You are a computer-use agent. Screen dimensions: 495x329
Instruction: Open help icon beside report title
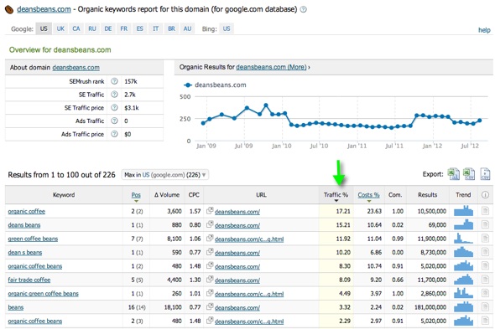coord(303,9)
